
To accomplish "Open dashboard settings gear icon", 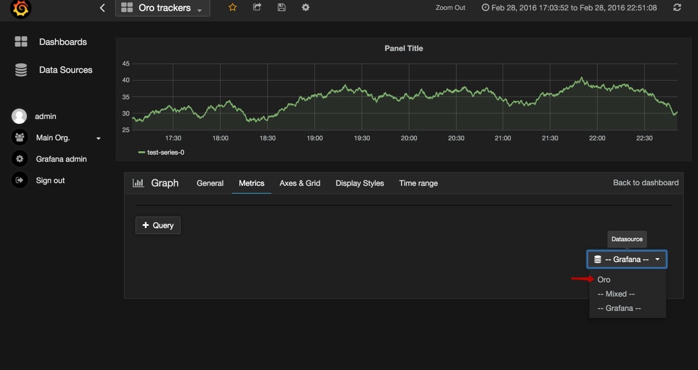I will coord(306,8).
